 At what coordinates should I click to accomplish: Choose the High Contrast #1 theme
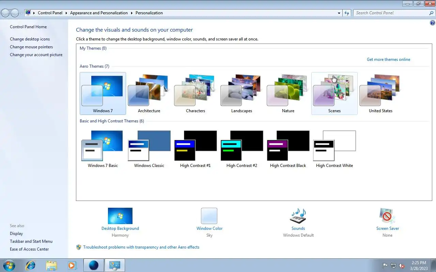click(x=196, y=149)
